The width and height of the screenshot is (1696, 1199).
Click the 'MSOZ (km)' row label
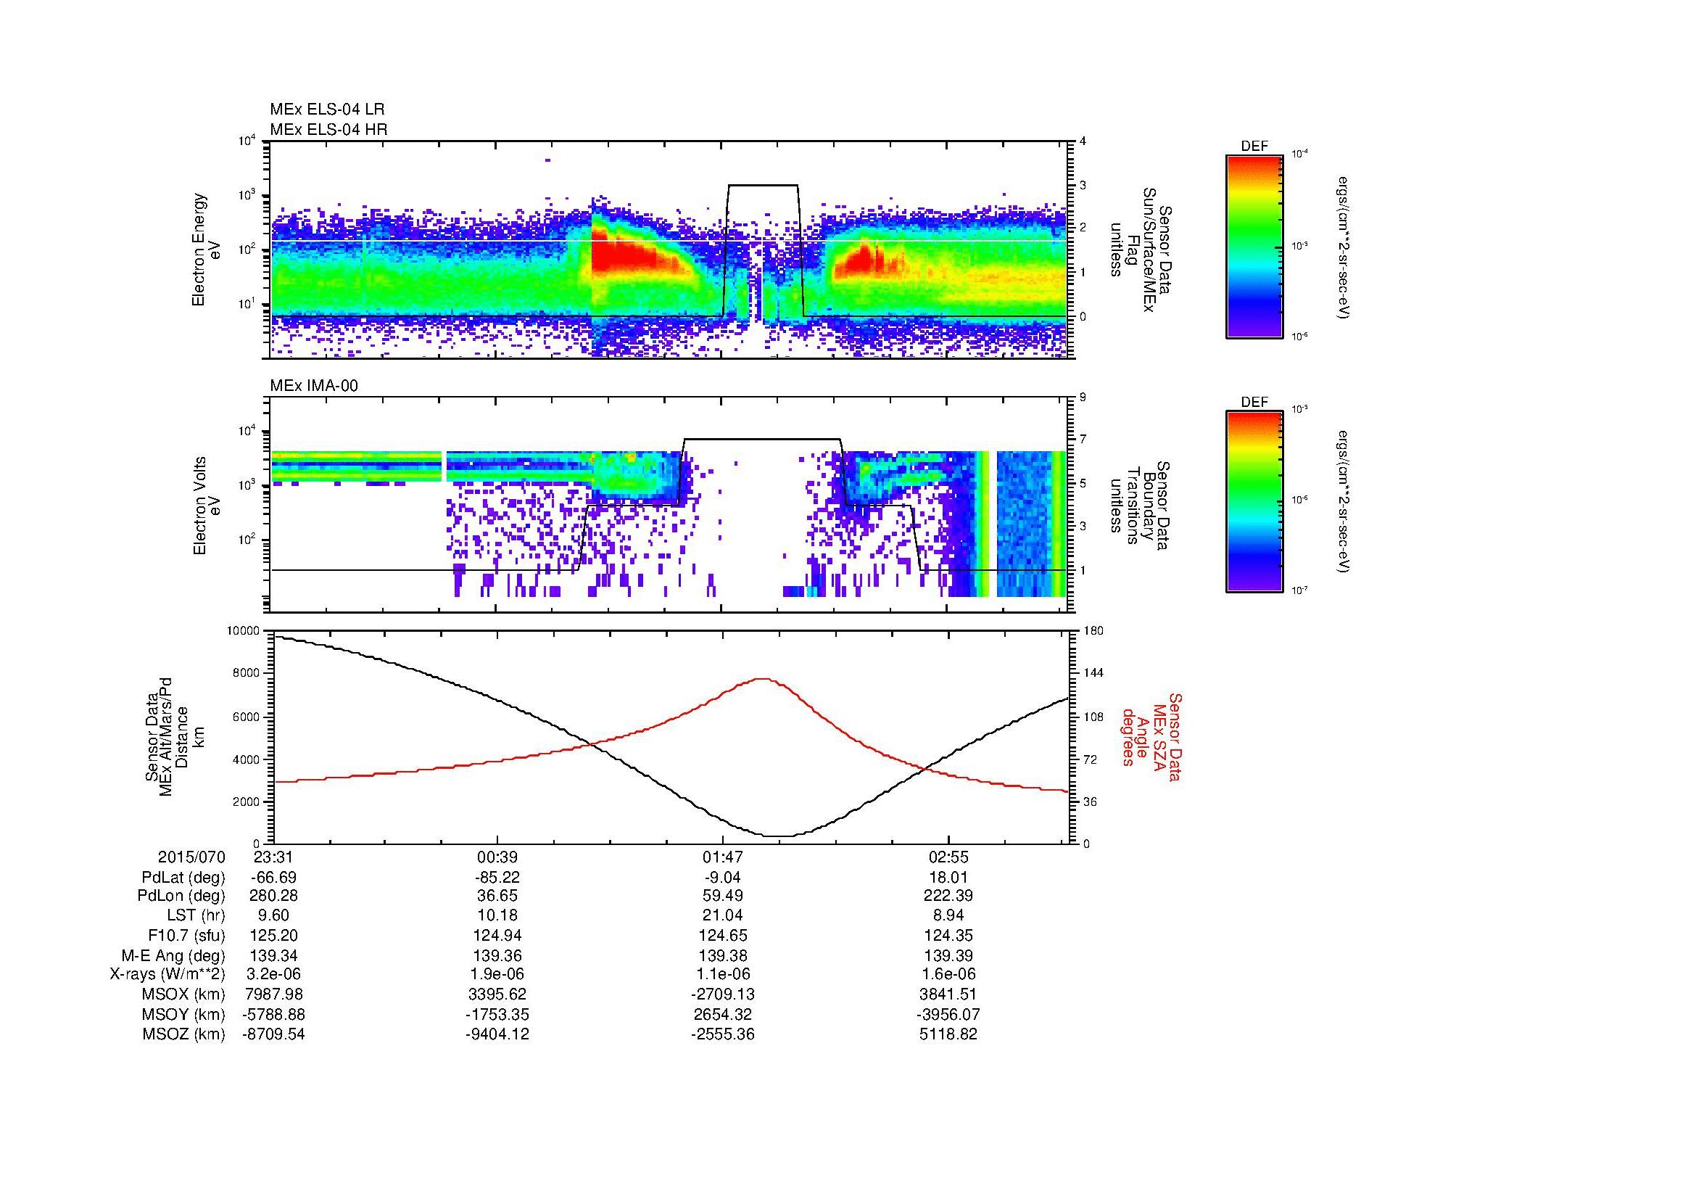184,1034
